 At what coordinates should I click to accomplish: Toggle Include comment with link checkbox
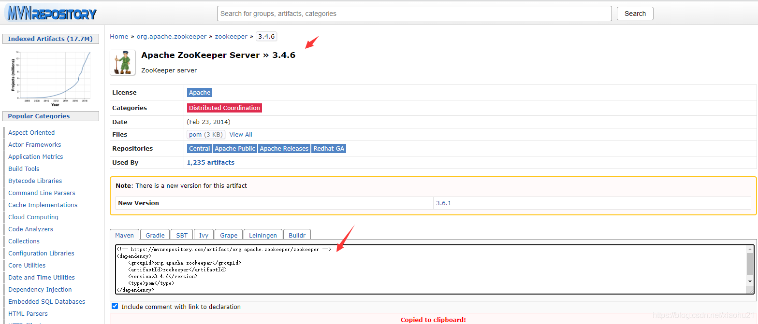(115, 306)
